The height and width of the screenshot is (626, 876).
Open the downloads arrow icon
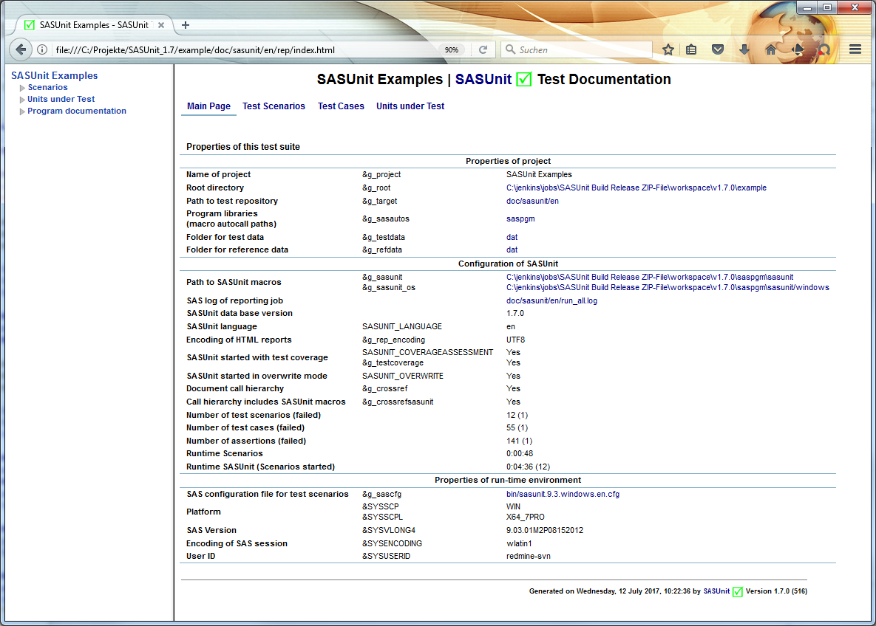[x=744, y=49]
